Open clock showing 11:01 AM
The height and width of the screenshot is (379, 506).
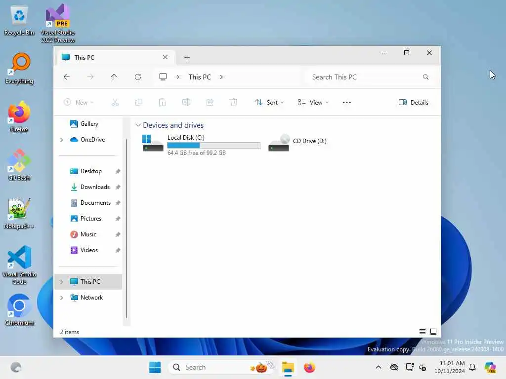[450, 367]
